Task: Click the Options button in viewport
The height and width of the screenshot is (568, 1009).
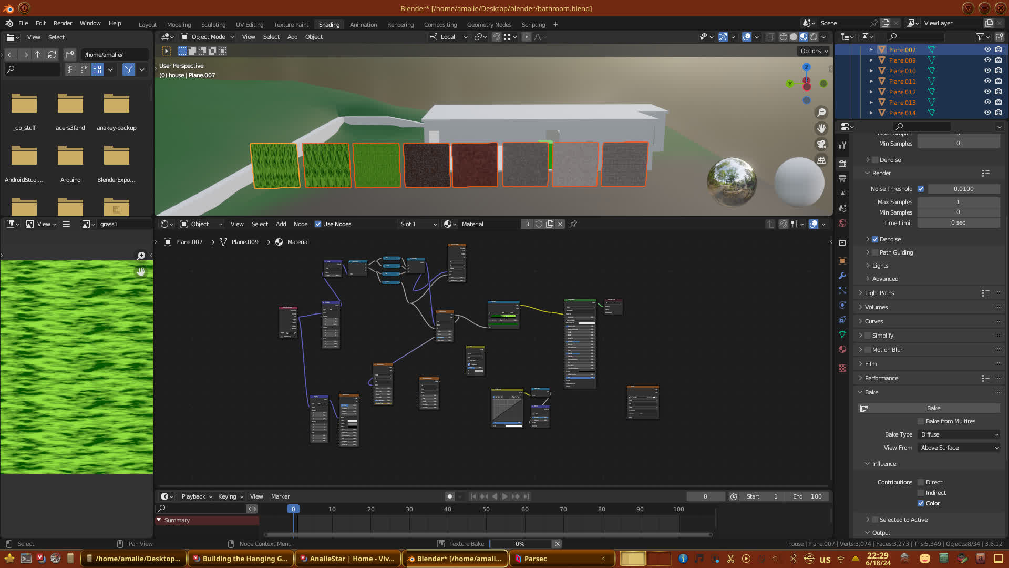Action: tap(814, 51)
